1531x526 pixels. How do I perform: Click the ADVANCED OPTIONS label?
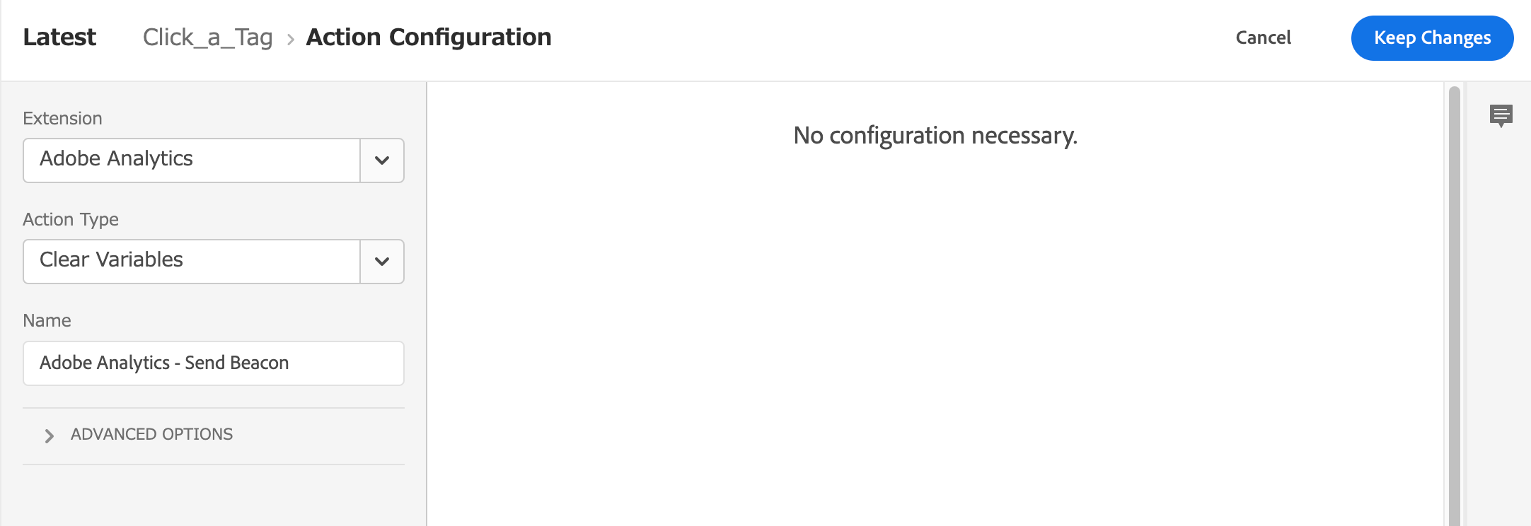coord(151,434)
